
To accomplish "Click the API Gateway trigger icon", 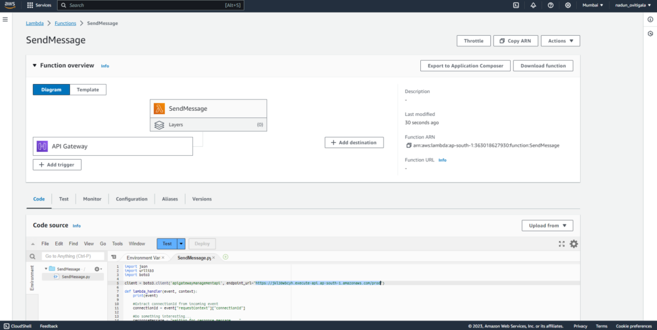I will [42, 146].
